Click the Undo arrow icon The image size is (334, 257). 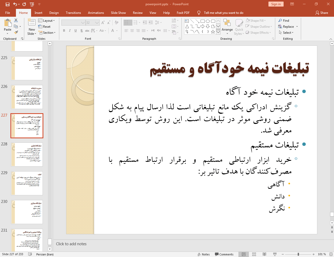[x=15, y=4]
